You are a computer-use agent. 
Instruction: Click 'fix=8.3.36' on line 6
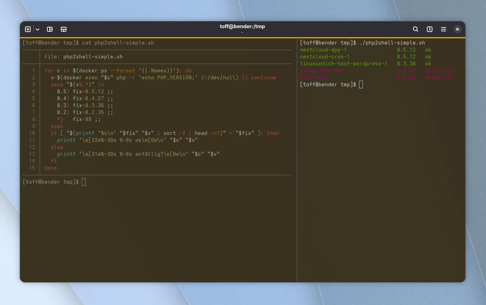pyautogui.click(x=88, y=105)
